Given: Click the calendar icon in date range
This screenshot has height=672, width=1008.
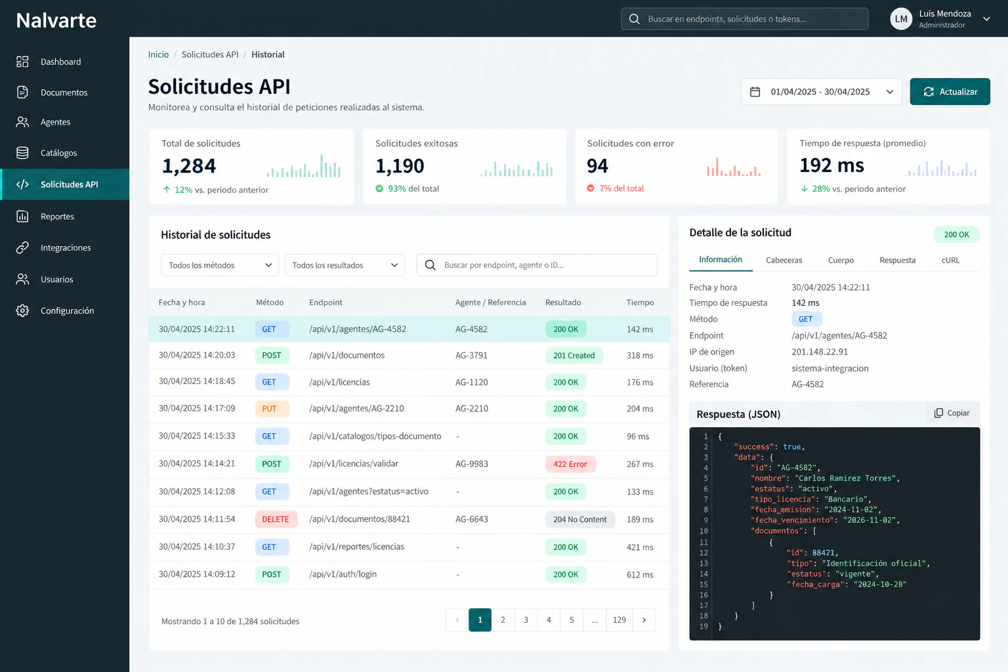Looking at the screenshot, I should point(755,92).
